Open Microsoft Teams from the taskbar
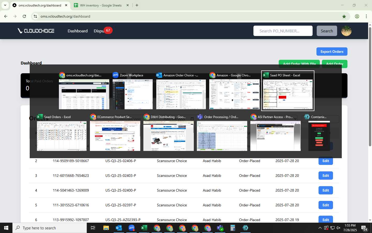 [x=220, y=228]
